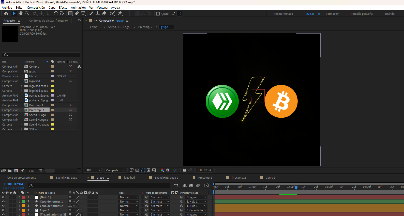404x216 pixels.
Task: Open blending mode dropdown for Nulo 1
Action: coord(129,197)
